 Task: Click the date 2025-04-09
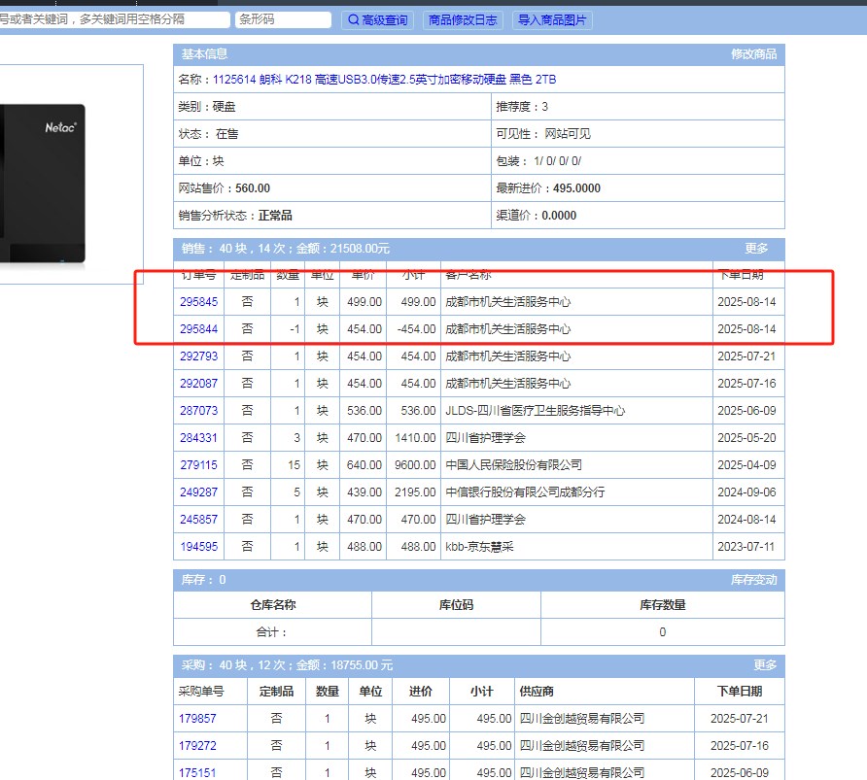click(746, 465)
